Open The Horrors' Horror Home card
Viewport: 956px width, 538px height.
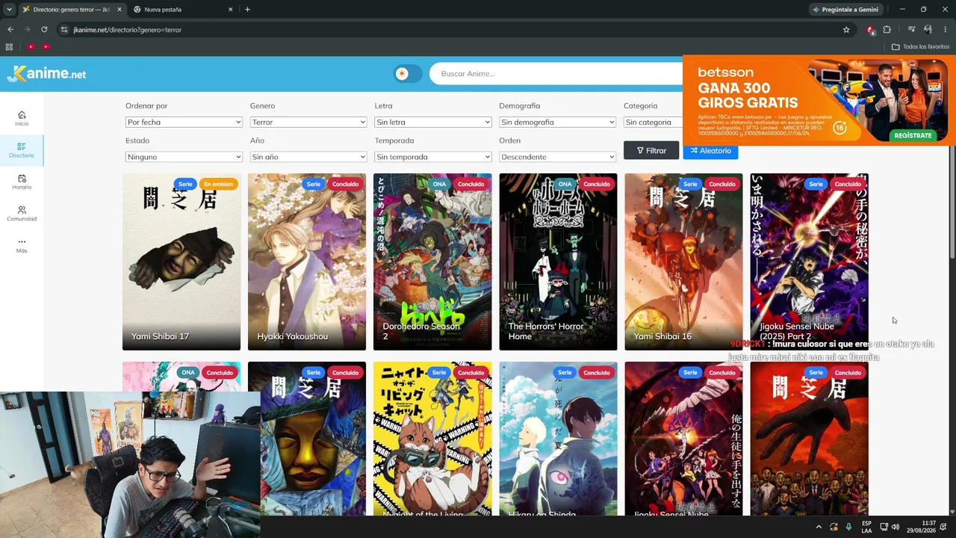coord(558,262)
